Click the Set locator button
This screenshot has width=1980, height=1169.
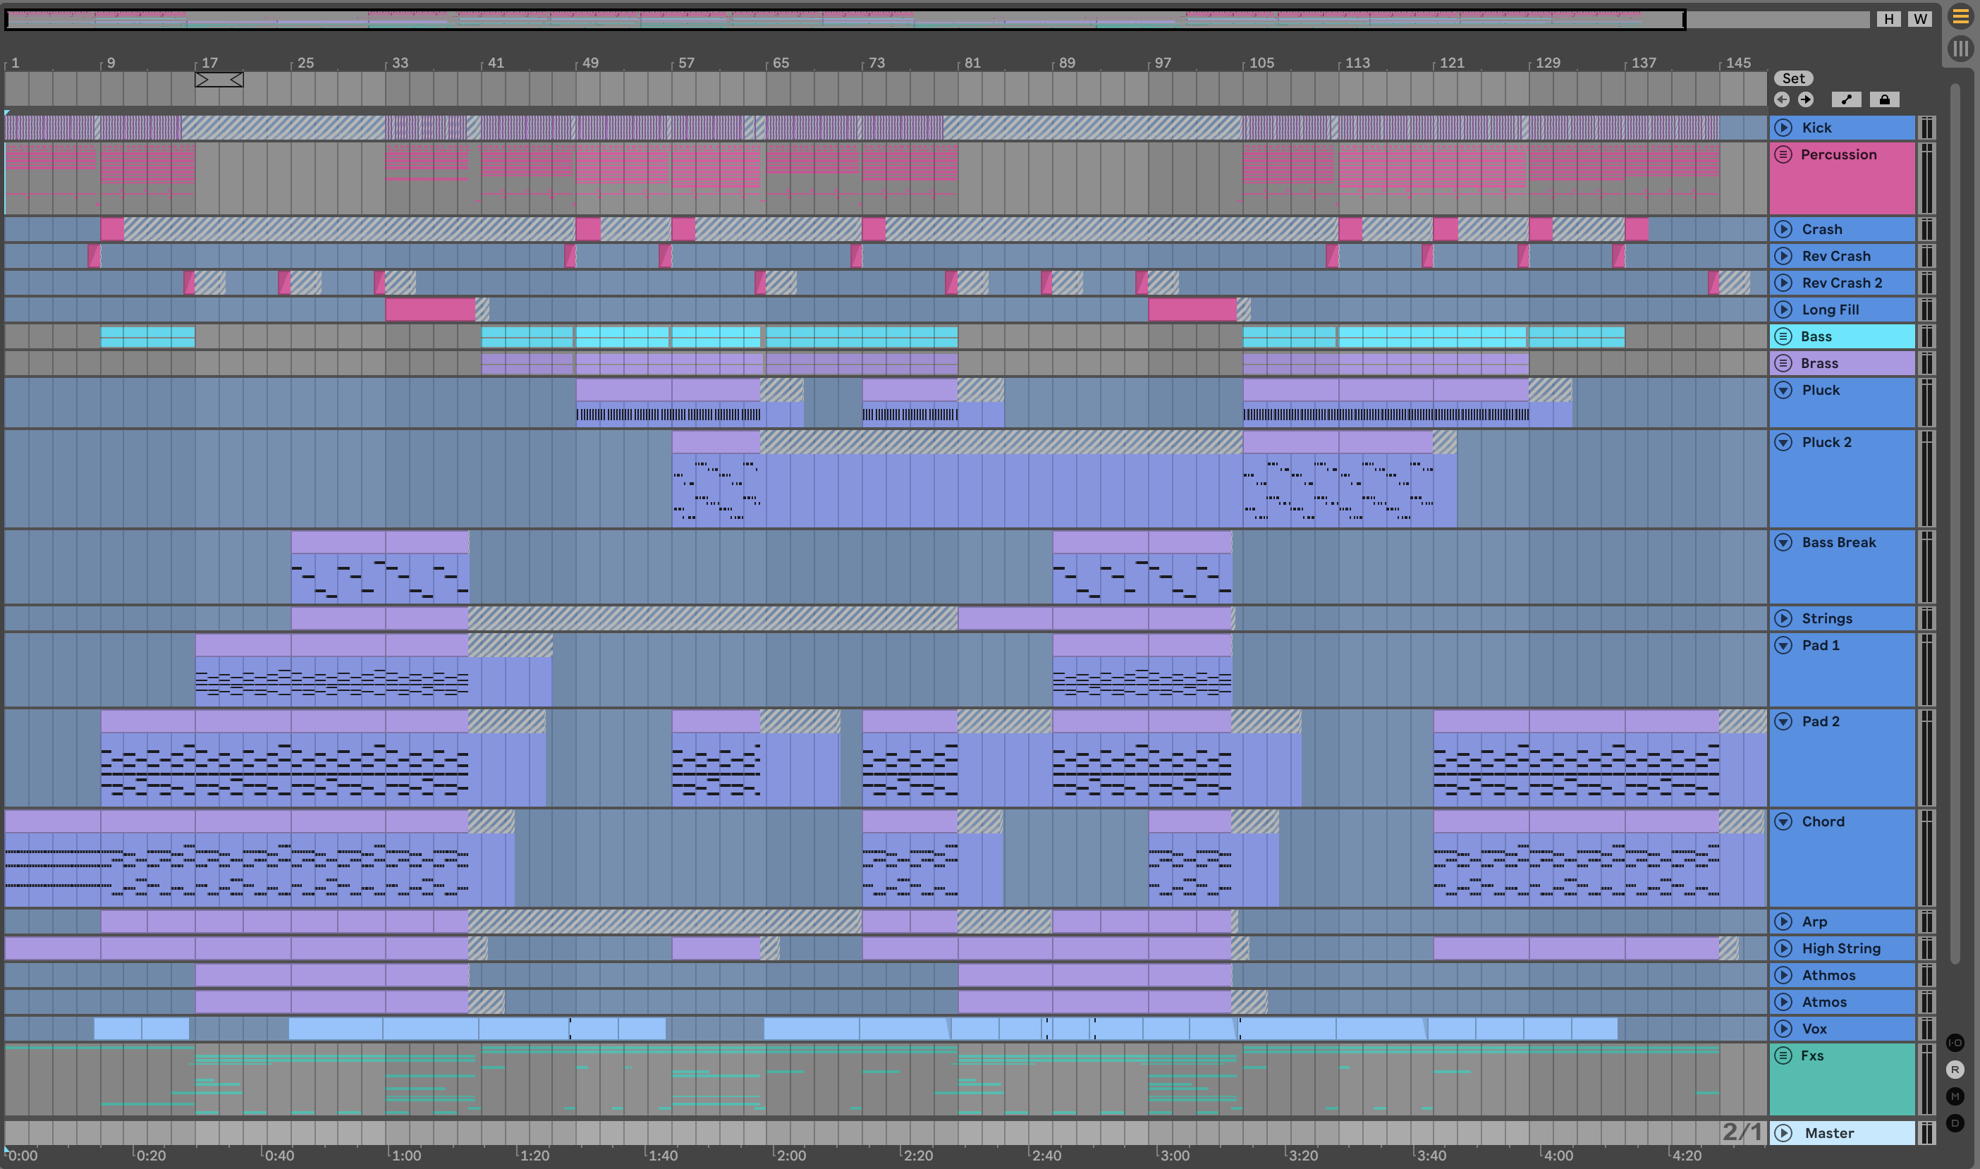click(1793, 78)
